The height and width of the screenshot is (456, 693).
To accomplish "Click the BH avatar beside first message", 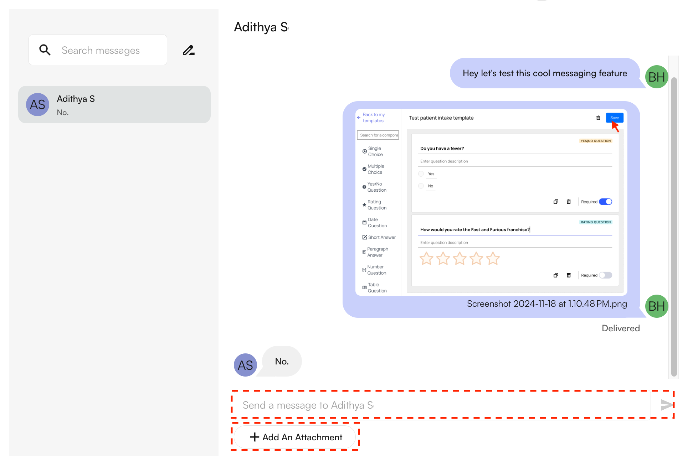I will [x=656, y=77].
